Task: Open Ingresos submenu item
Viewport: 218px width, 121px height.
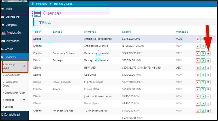Action: pos(9,100)
